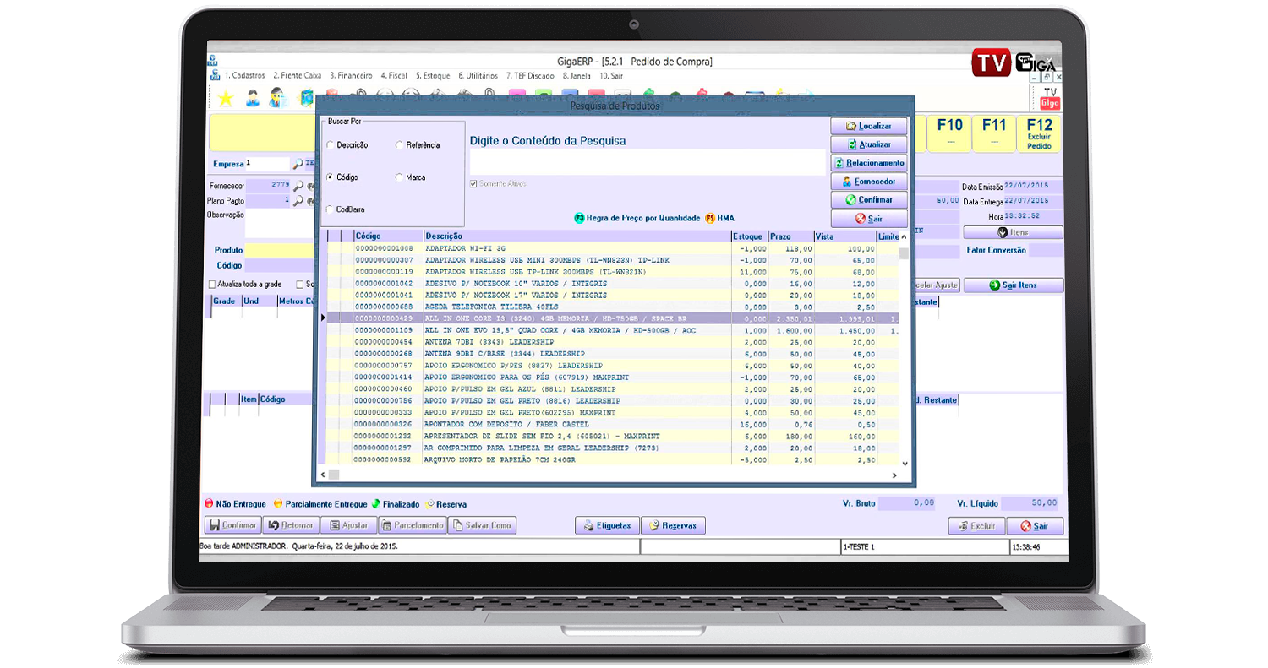Select row ADAPTADOR WI-FI 3G
The image size is (1268, 668).
[x=613, y=249]
